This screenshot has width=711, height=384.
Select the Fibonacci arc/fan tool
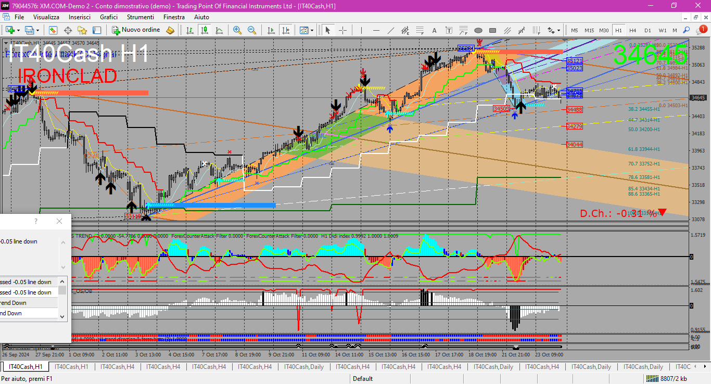pos(464,30)
